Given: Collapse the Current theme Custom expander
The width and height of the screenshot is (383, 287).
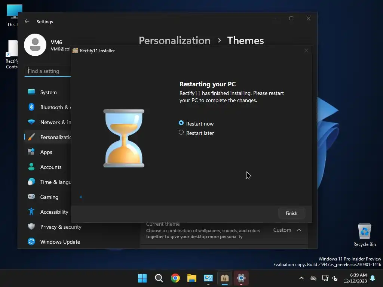Looking at the screenshot, I should coord(299,230).
